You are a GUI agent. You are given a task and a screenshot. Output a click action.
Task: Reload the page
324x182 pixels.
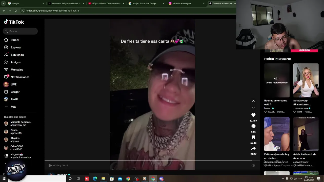(x=16, y=11)
